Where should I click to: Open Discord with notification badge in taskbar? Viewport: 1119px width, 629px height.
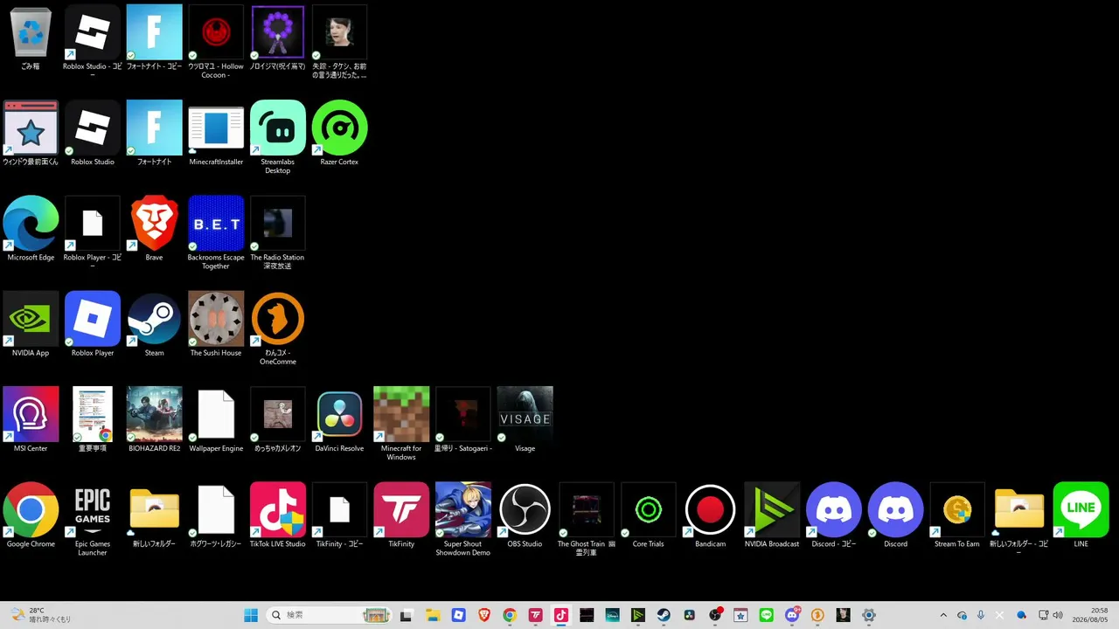793,615
